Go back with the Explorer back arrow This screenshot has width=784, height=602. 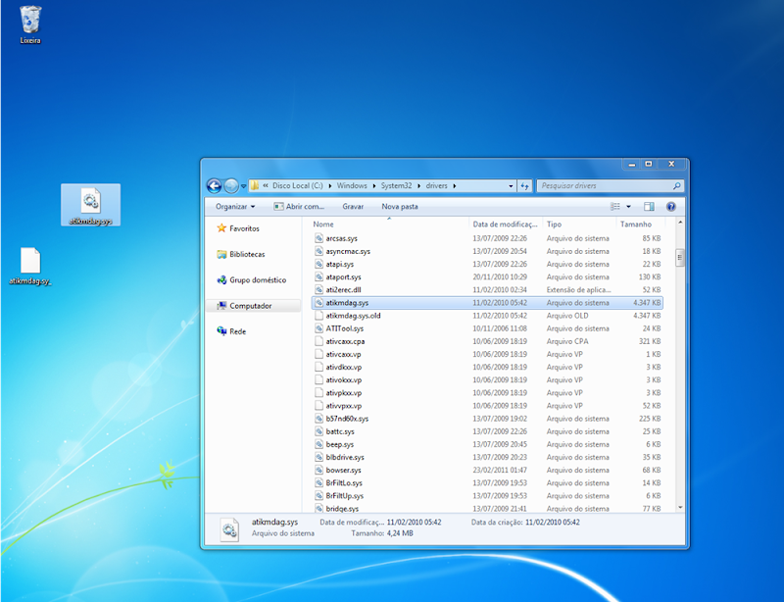pyautogui.click(x=214, y=185)
